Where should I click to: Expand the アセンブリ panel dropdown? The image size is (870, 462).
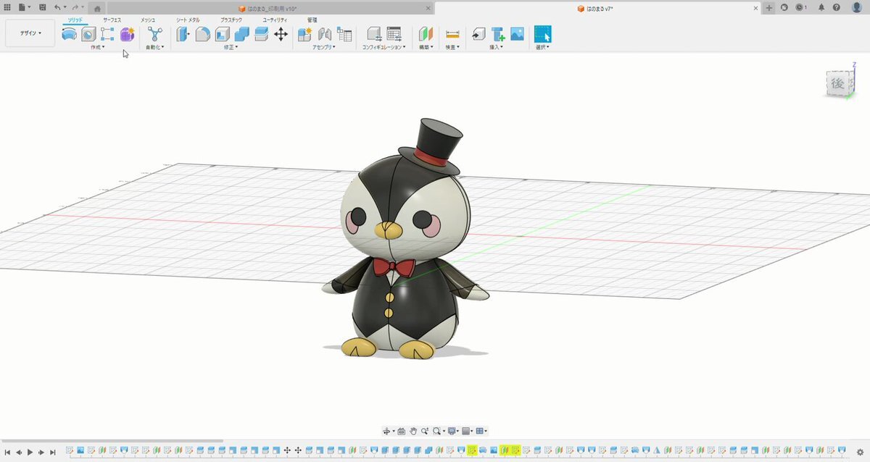tap(324, 47)
